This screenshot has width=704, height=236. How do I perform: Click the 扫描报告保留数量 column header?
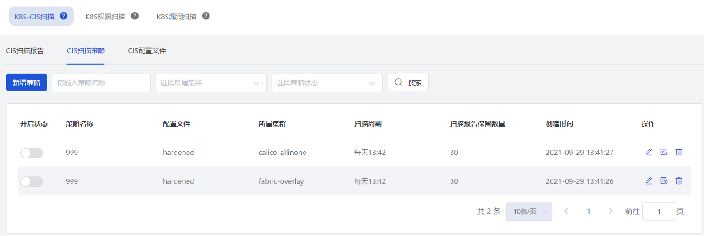[x=478, y=124]
